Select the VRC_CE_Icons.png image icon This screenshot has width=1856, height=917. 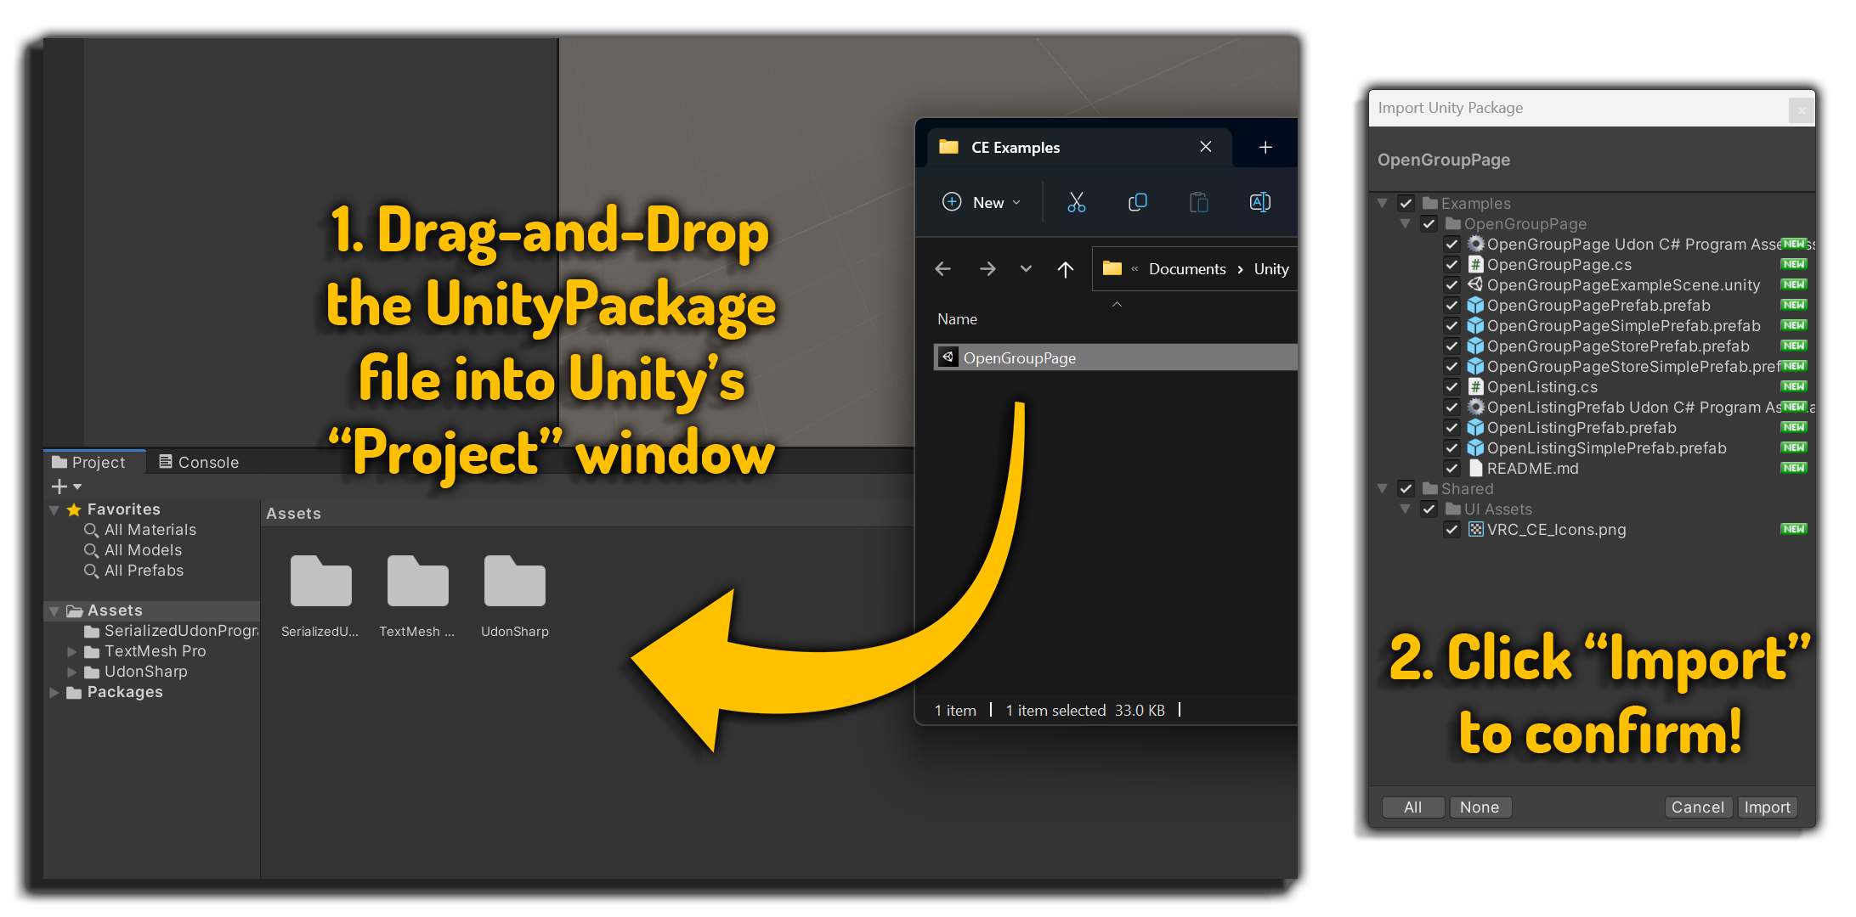coord(1476,529)
